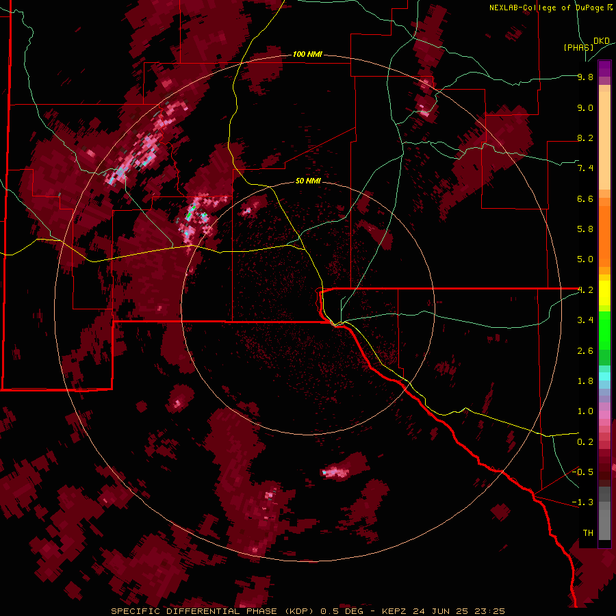Pick the cyan segment of the color bar
Image resolution: width=616 pixels, height=616 pixels.
pos(604,376)
